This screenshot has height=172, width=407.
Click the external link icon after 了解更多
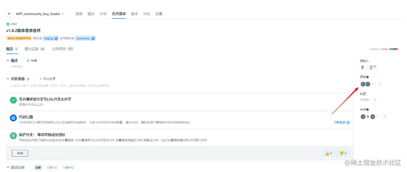[x=348, y=122]
